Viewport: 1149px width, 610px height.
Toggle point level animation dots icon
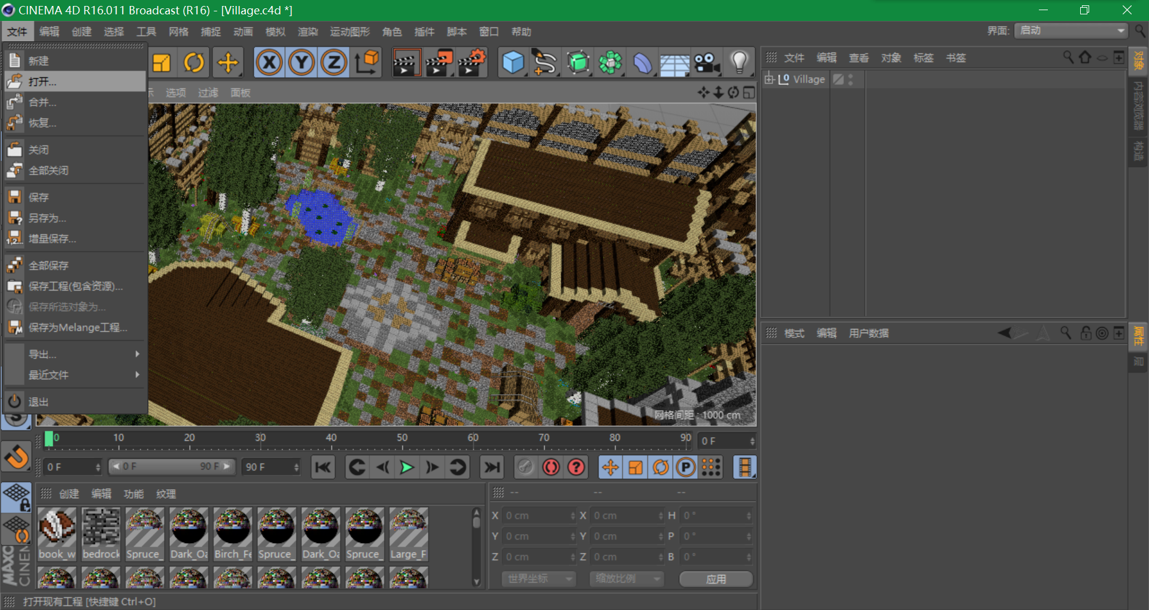pyautogui.click(x=711, y=467)
